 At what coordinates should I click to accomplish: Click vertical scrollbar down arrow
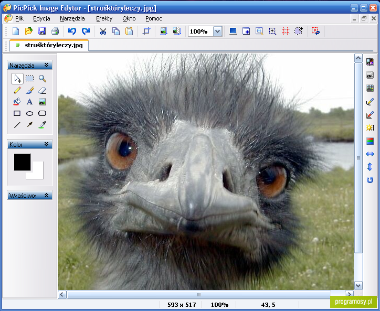point(358,285)
